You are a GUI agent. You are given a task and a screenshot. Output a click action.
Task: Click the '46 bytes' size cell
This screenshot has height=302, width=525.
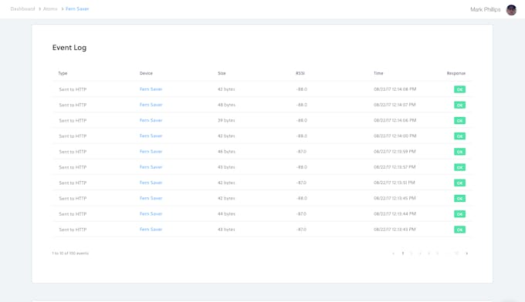click(x=226, y=152)
